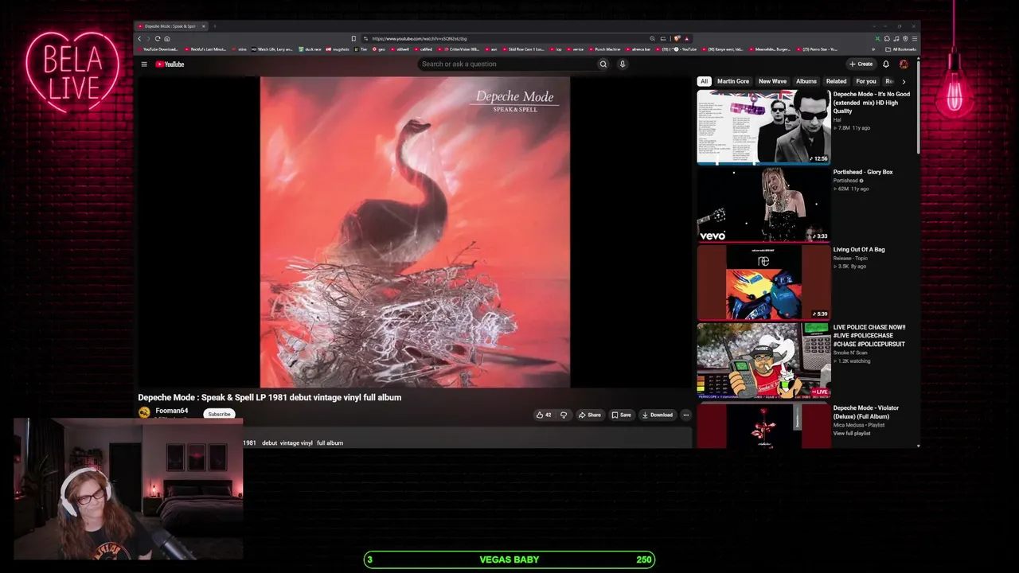This screenshot has height=573, width=1019.
Task: Open the Brave Shields icon in address bar
Action: tap(677, 38)
